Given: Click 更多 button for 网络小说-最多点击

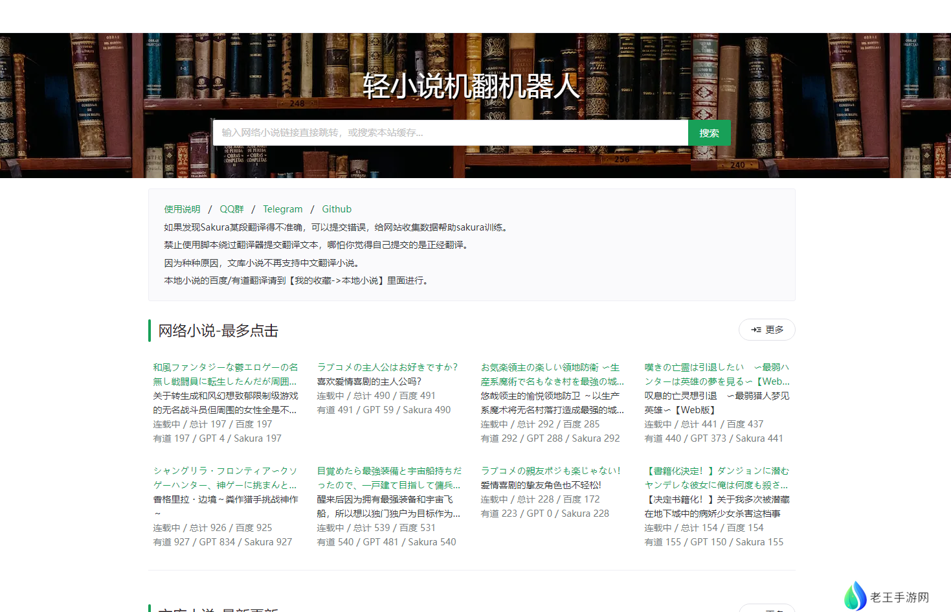Looking at the screenshot, I should (766, 330).
